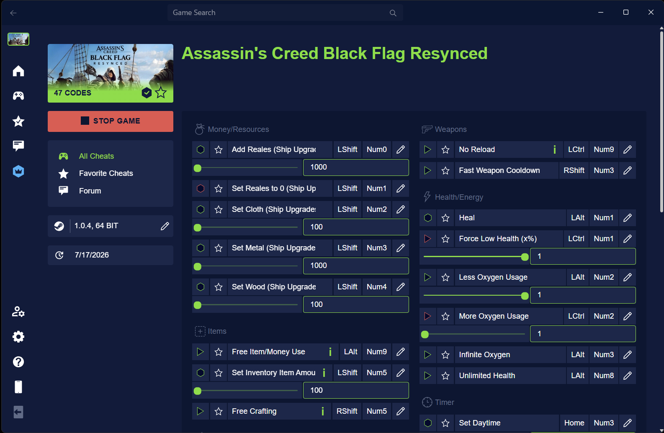Activate Set Reales to 0 cheat
Screen dimensions: 664x433
point(201,188)
